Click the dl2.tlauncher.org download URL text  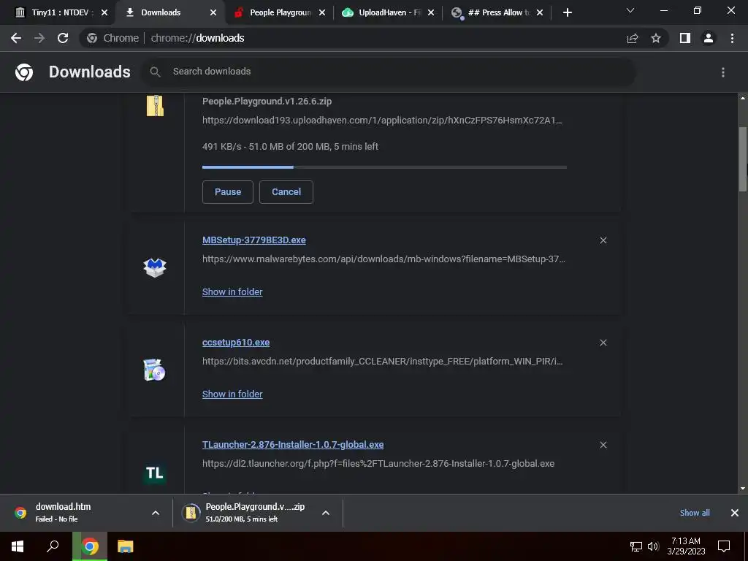[x=378, y=464]
